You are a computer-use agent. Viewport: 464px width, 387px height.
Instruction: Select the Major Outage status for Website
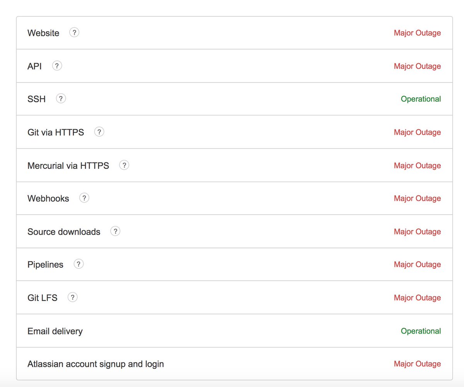(417, 33)
